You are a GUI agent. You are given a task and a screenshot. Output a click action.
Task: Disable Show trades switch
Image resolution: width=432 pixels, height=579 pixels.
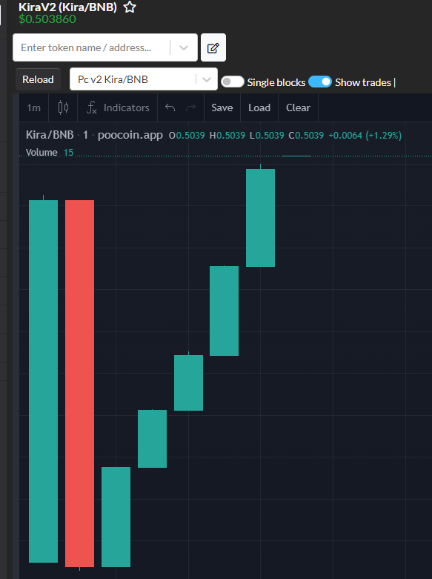pos(320,82)
